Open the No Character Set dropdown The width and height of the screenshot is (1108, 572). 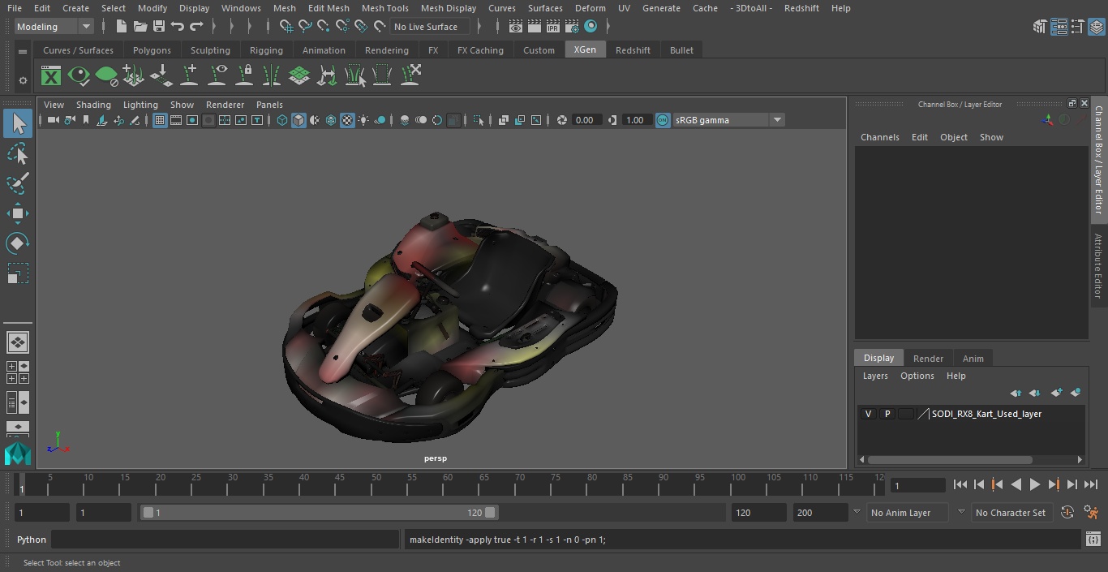pyautogui.click(x=1014, y=513)
